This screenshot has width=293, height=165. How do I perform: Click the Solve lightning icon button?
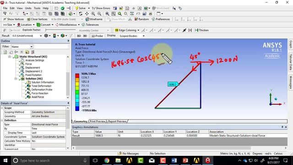coord(81,8)
